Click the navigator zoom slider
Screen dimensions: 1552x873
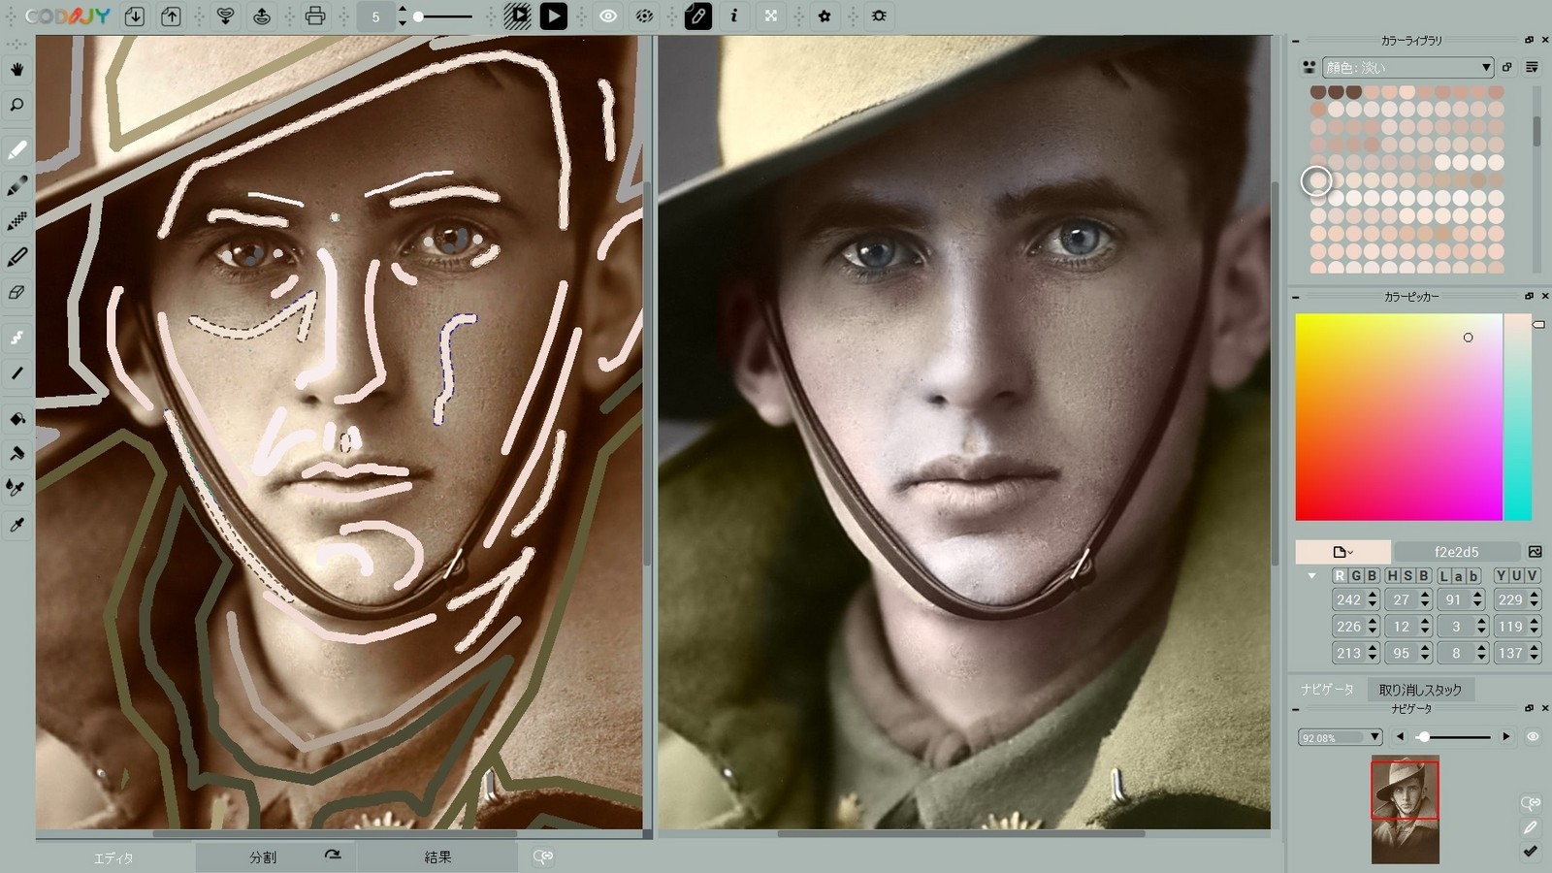coord(1452,737)
